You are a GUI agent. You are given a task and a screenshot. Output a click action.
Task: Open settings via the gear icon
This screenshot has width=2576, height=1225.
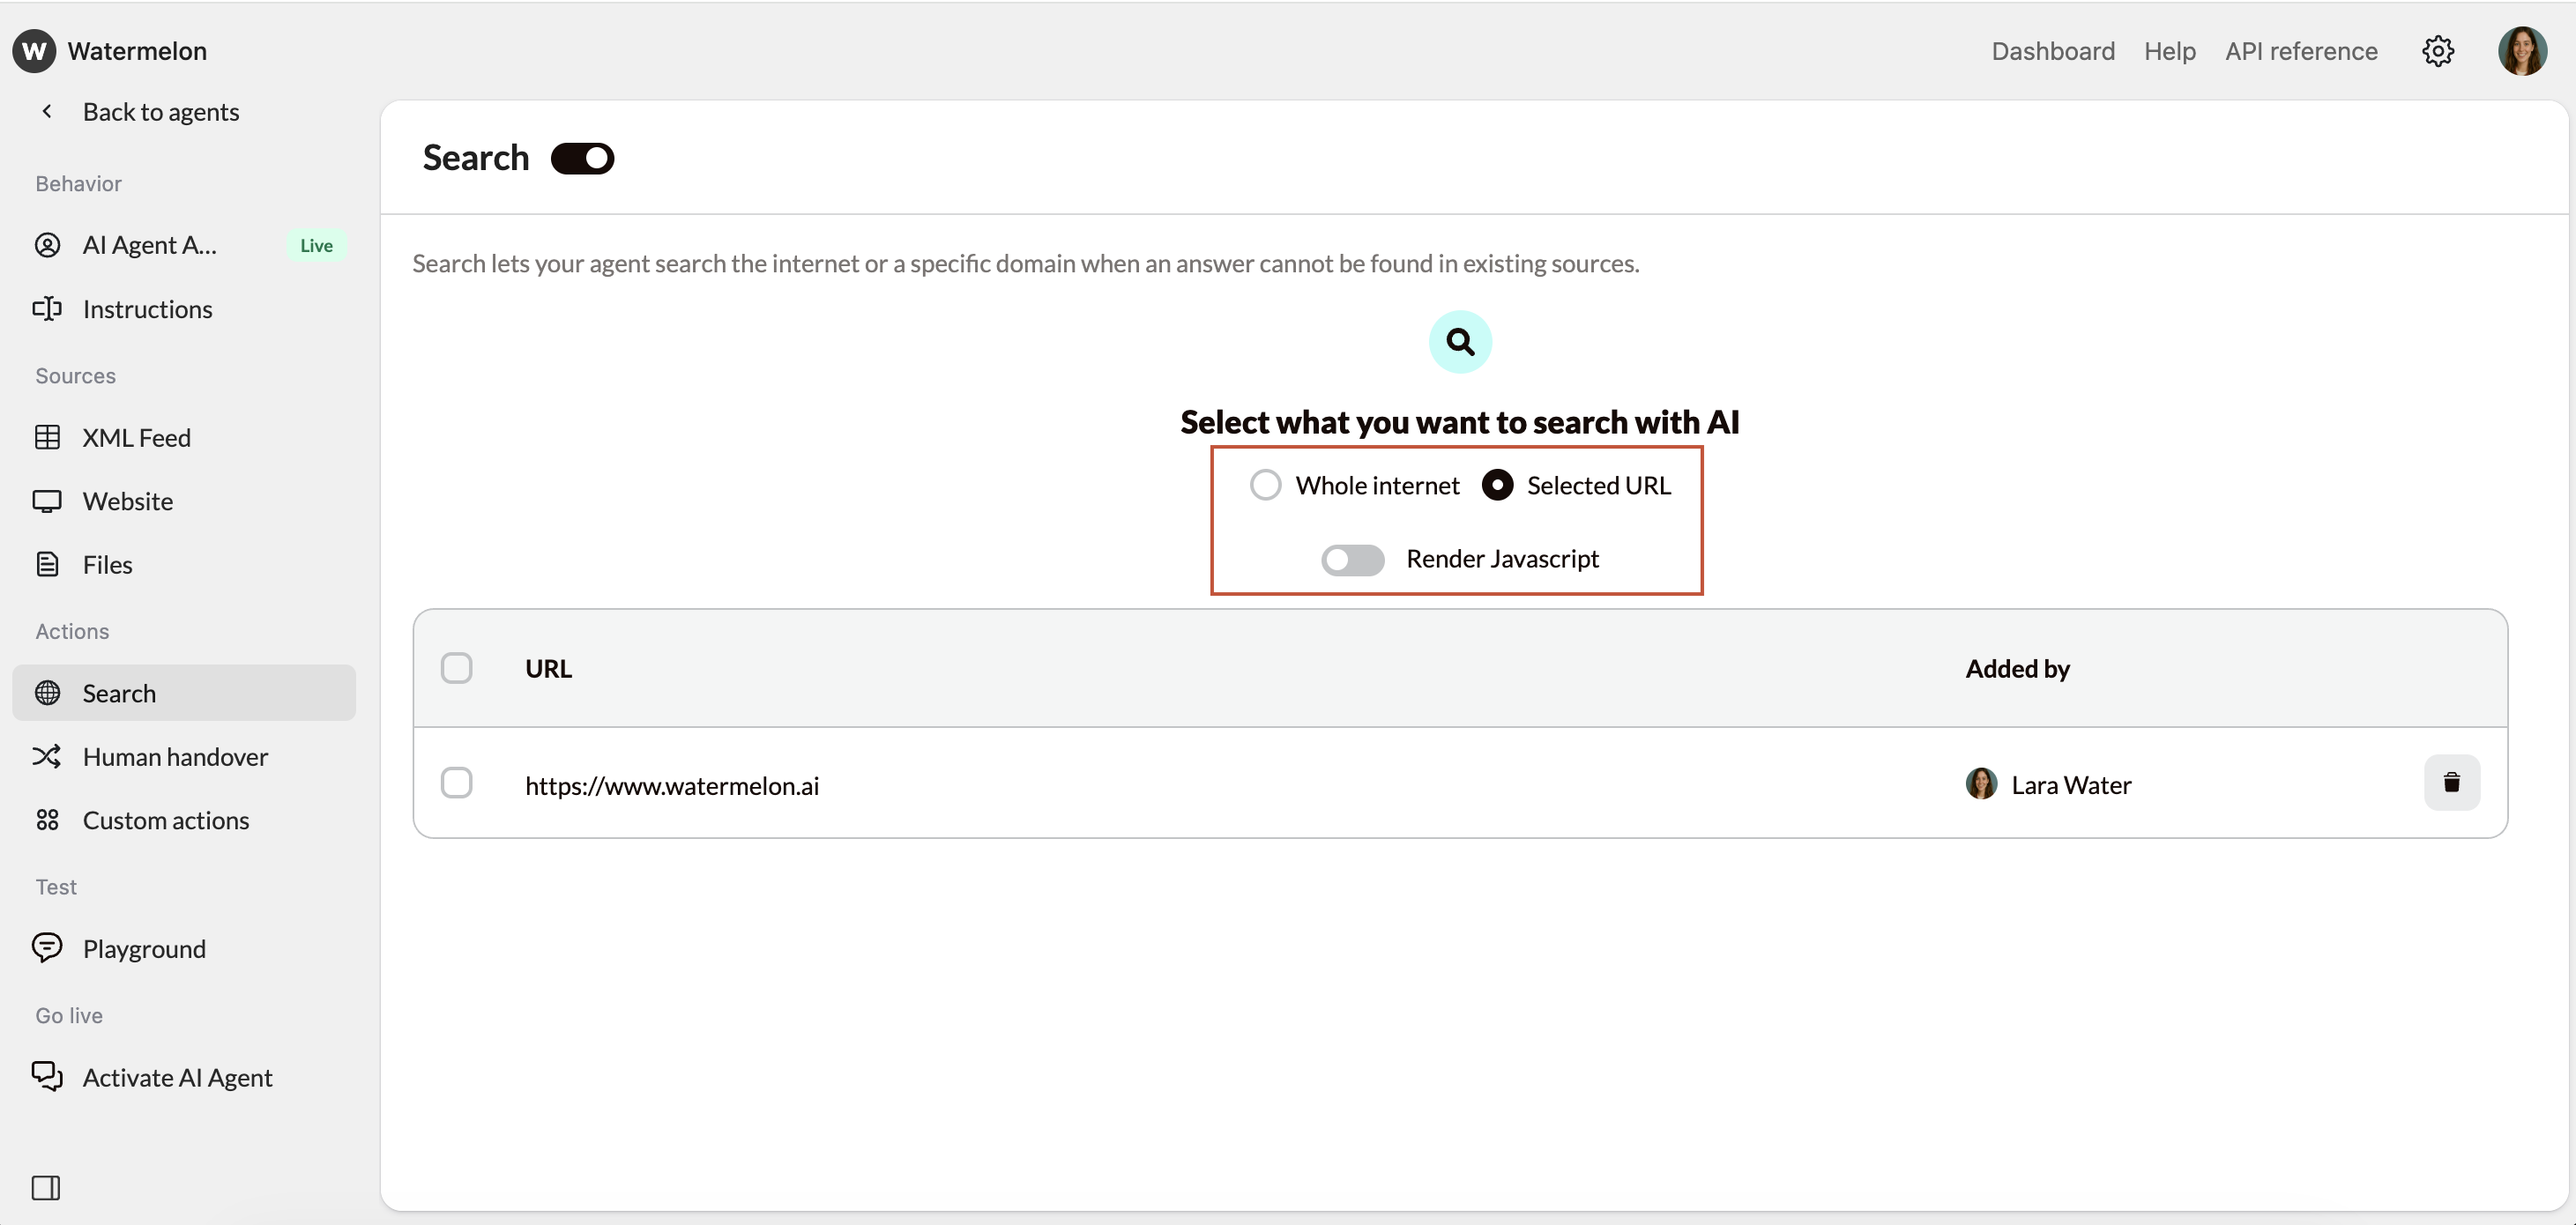click(2439, 51)
